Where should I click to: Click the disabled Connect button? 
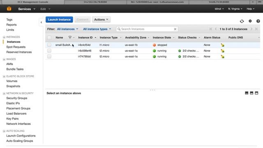[82, 19]
